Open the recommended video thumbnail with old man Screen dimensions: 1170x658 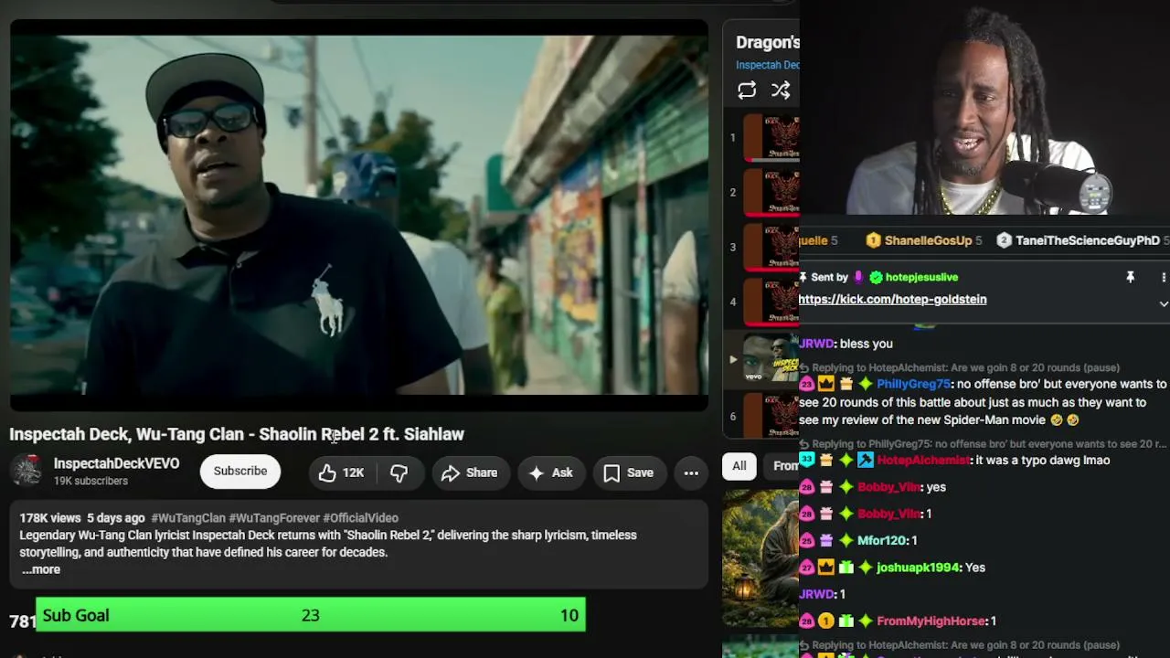click(x=760, y=558)
